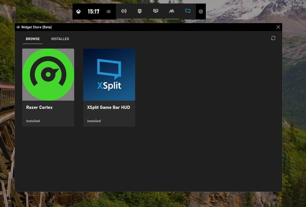Click Installed status under XSplit widget
306x207 pixels.
[x=94, y=121]
